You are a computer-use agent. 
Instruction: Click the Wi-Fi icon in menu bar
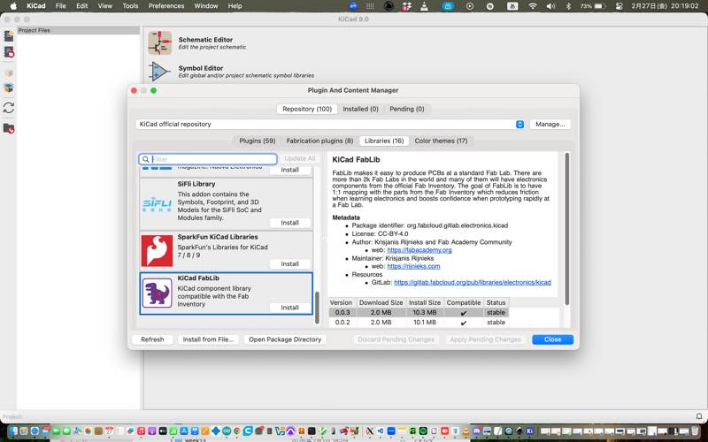pos(533,6)
